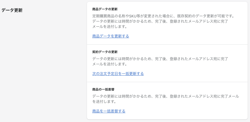Select the 商品を一括差替する link

pos(109,111)
